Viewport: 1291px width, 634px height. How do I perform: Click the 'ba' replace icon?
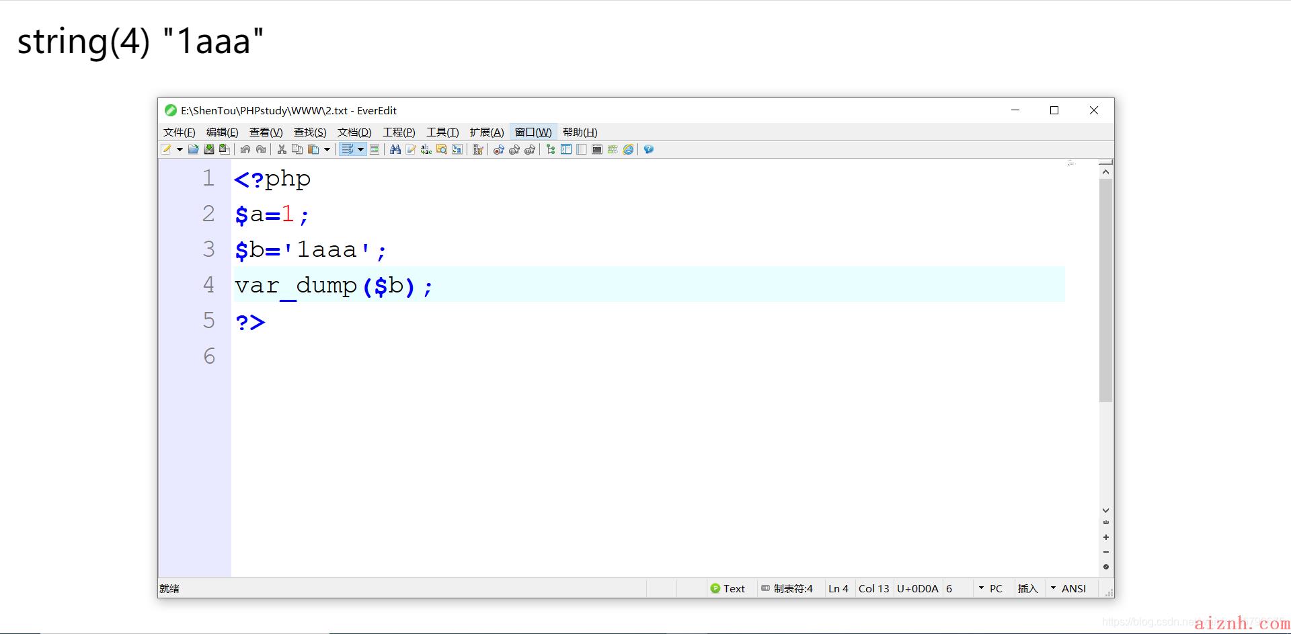pos(457,149)
